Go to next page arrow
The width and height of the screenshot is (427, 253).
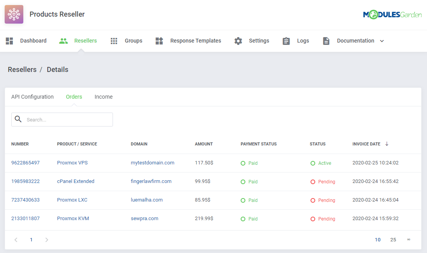(47, 240)
